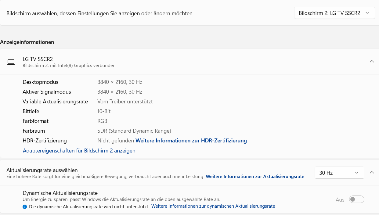Image resolution: width=379 pixels, height=215 pixels.
Task: Click the Desktopmodus resolution value
Action: point(120,82)
